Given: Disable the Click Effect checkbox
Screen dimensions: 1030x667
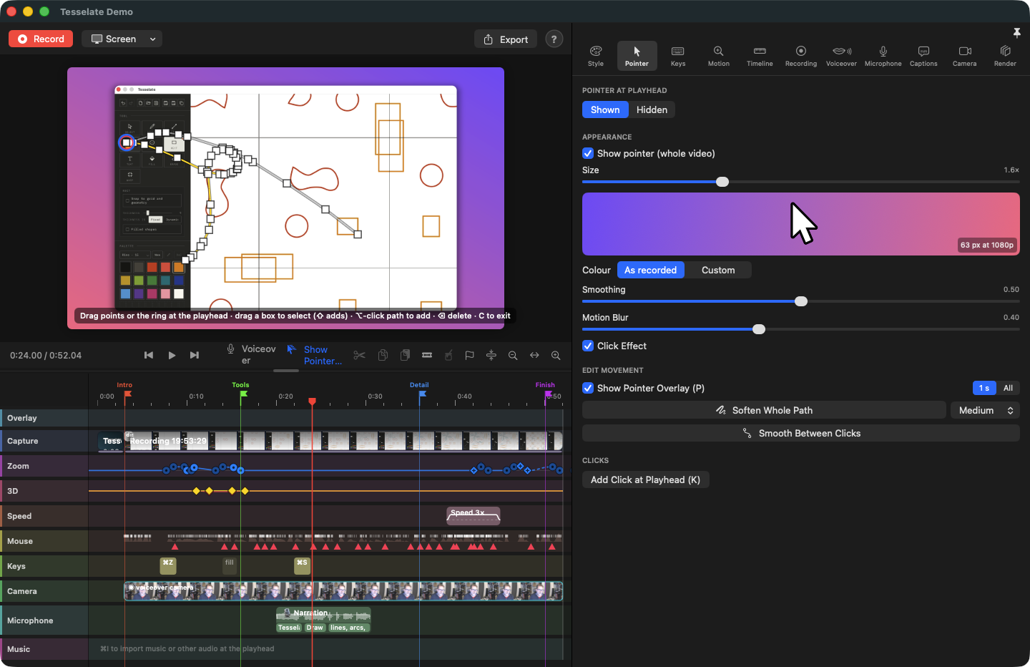Looking at the screenshot, I should [588, 346].
